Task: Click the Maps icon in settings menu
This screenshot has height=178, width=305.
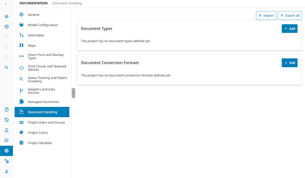Action: pyautogui.click(x=21, y=45)
